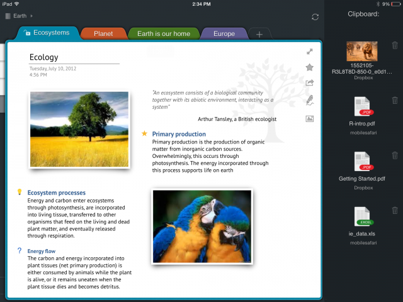This screenshot has width=403, height=302.
Task: Open the Europe tab
Action: click(224, 33)
